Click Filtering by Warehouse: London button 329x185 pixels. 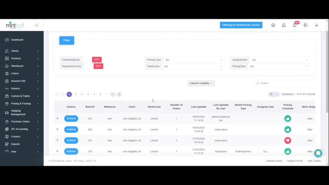pyautogui.click(x=241, y=25)
